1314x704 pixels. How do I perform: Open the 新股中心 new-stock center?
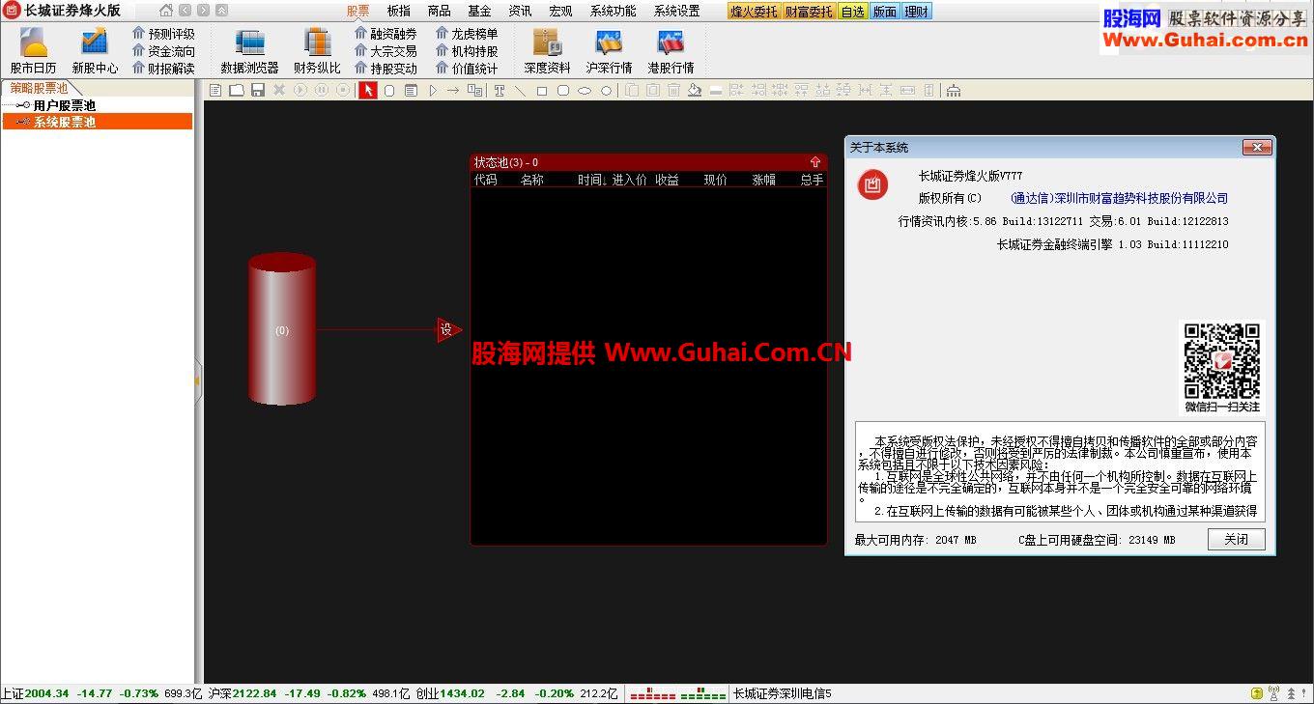tap(95, 50)
